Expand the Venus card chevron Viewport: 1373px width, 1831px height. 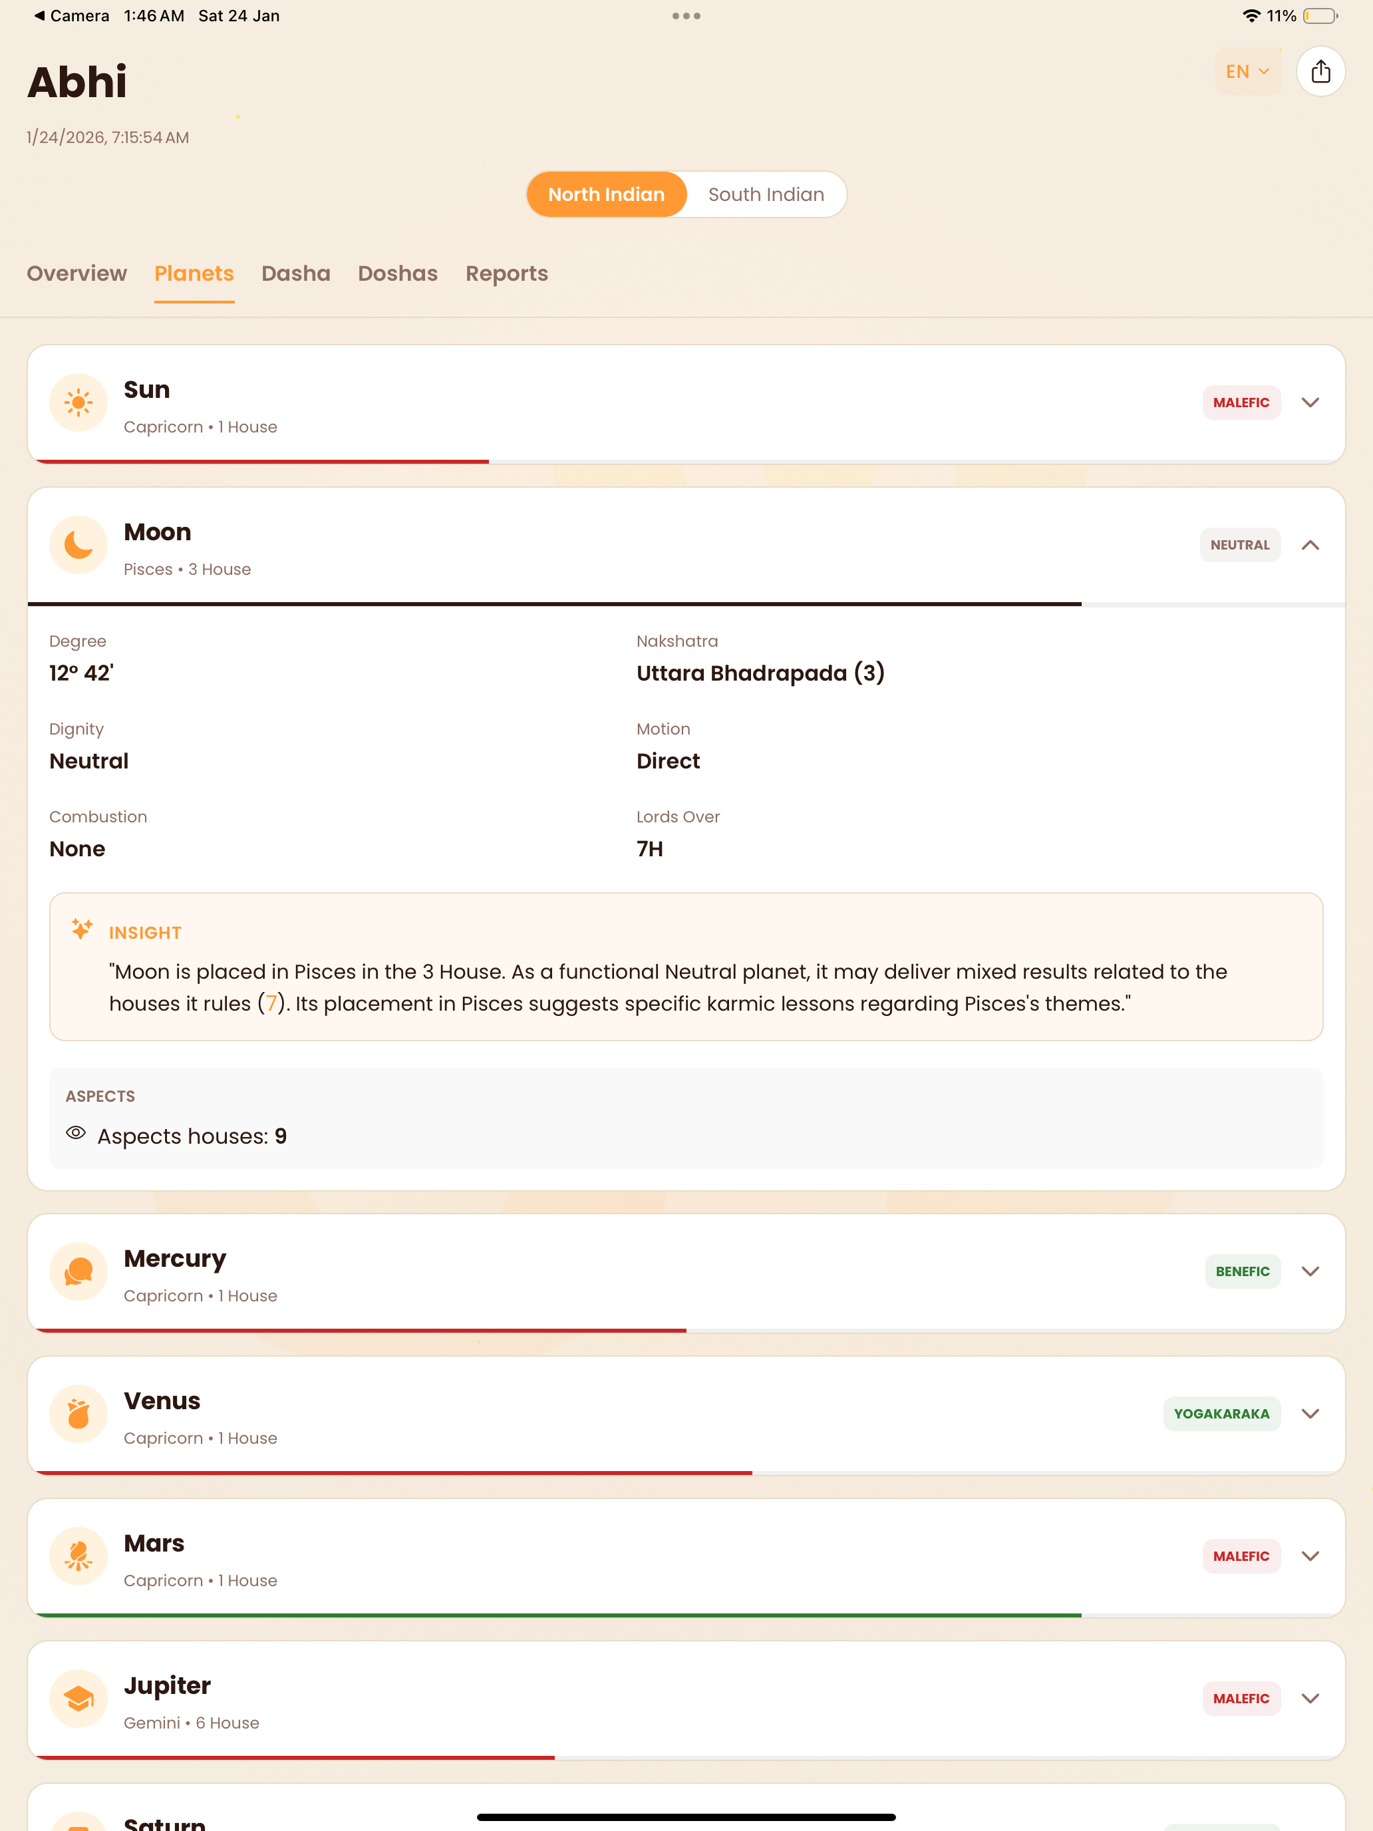[1309, 1414]
